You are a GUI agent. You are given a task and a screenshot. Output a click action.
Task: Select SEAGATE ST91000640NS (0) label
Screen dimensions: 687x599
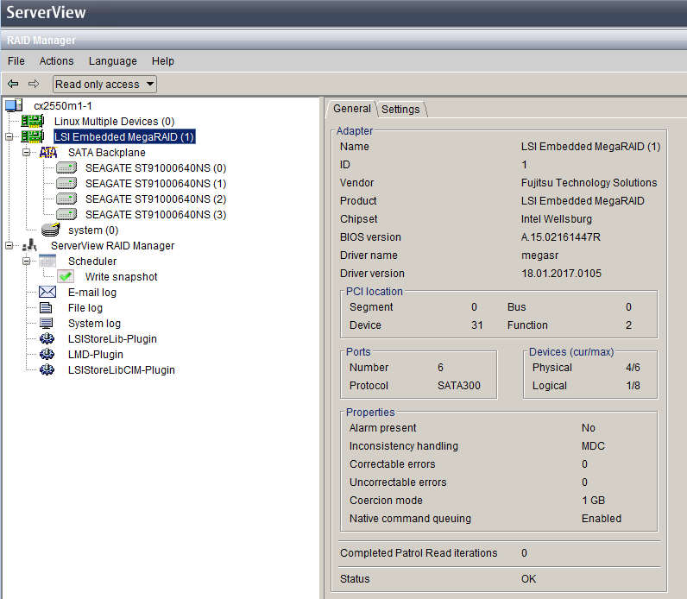click(155, 167)
